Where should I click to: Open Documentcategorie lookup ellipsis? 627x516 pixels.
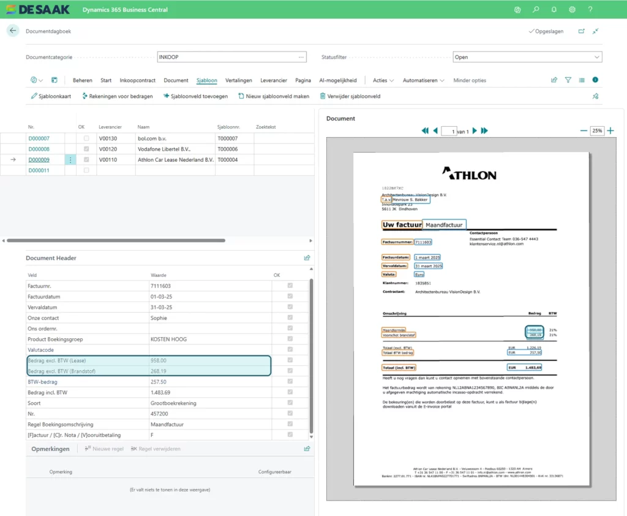click(x=301, y=57)
